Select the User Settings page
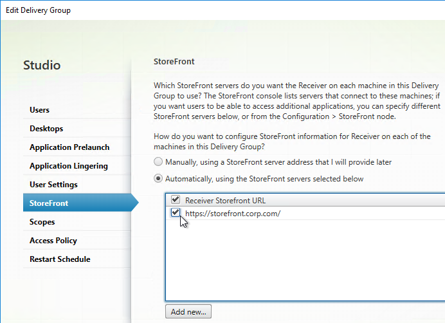 point(77,185)
